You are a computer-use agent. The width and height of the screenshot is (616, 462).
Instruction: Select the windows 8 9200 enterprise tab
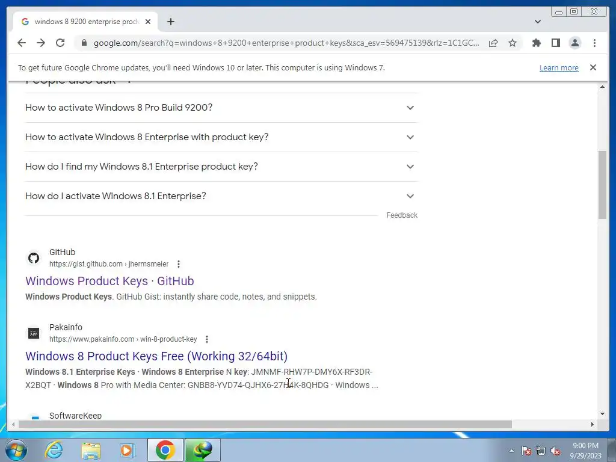pos(86,22)
